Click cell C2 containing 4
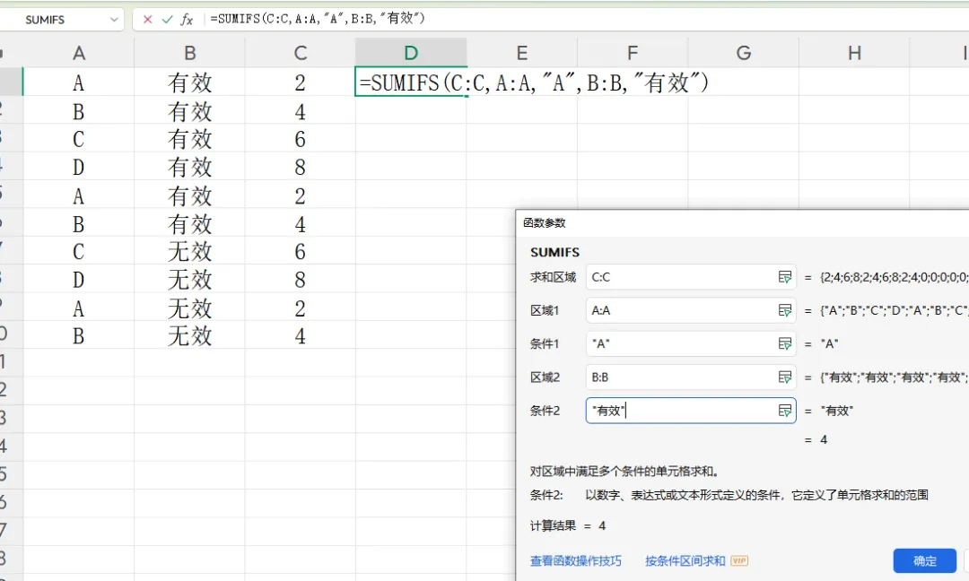The width and height of the screenshot is (969, 581). (x=301, y=110)
